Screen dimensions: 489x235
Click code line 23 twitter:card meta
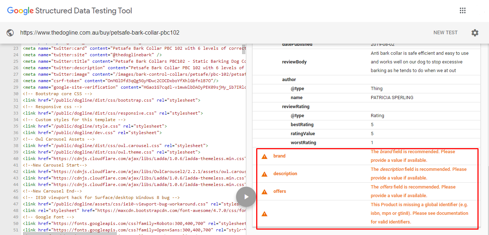point(134,48)
